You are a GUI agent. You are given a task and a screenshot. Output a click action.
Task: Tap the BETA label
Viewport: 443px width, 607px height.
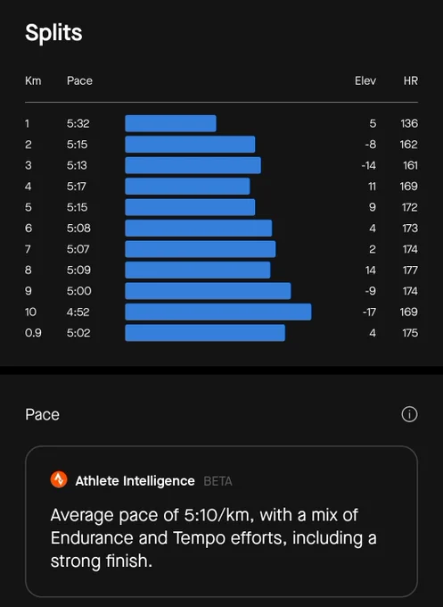(x=217, y=481)
